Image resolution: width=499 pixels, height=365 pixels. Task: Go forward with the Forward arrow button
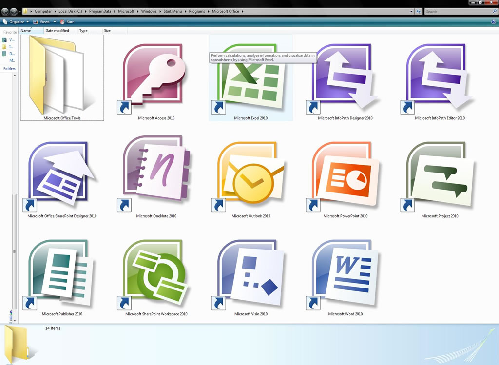tap(13, 12)
